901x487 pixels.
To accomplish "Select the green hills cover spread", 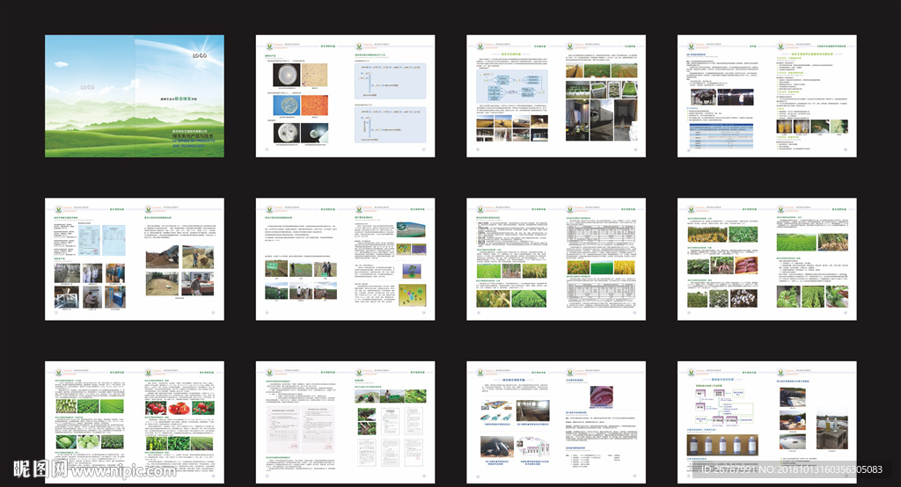I will pos(135,96).
